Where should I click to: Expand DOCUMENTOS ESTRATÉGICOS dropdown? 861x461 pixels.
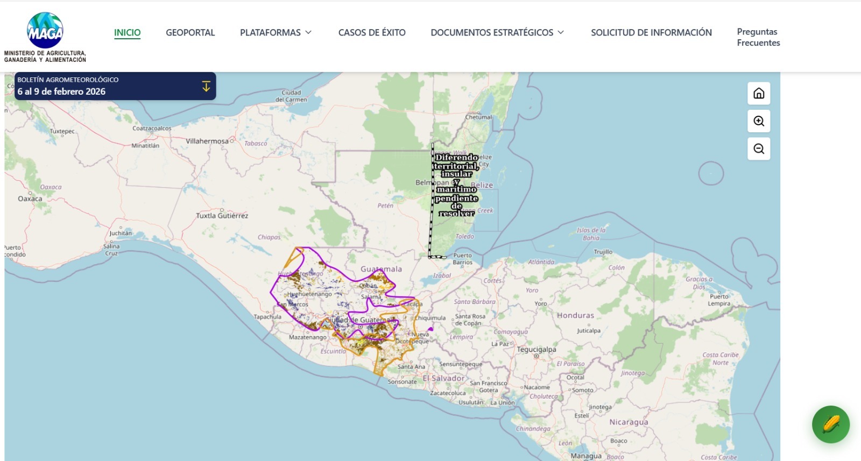497,33
